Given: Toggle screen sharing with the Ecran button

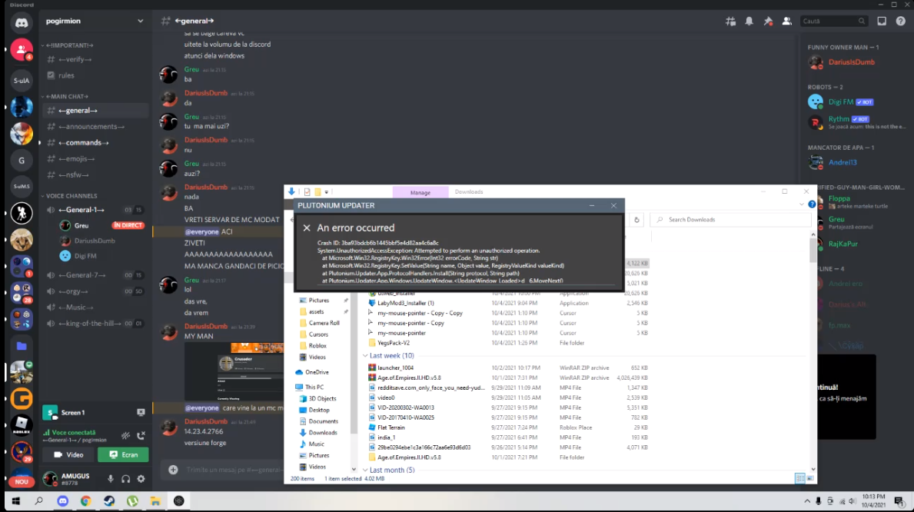Looking at the screenshot, I should pos(123,455).
